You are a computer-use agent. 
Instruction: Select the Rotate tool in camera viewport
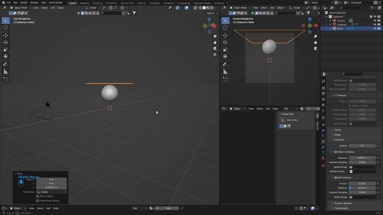tap(225, 42)
